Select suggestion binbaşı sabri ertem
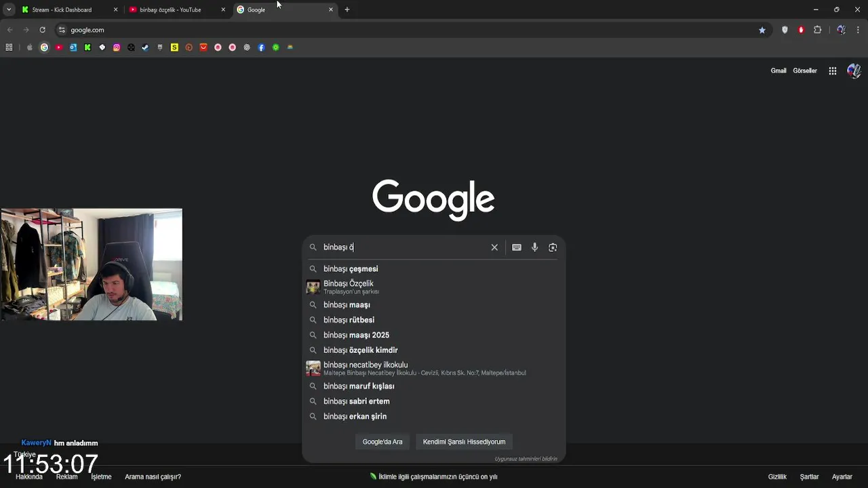868x488 pixels. click(x=433, y=401)
